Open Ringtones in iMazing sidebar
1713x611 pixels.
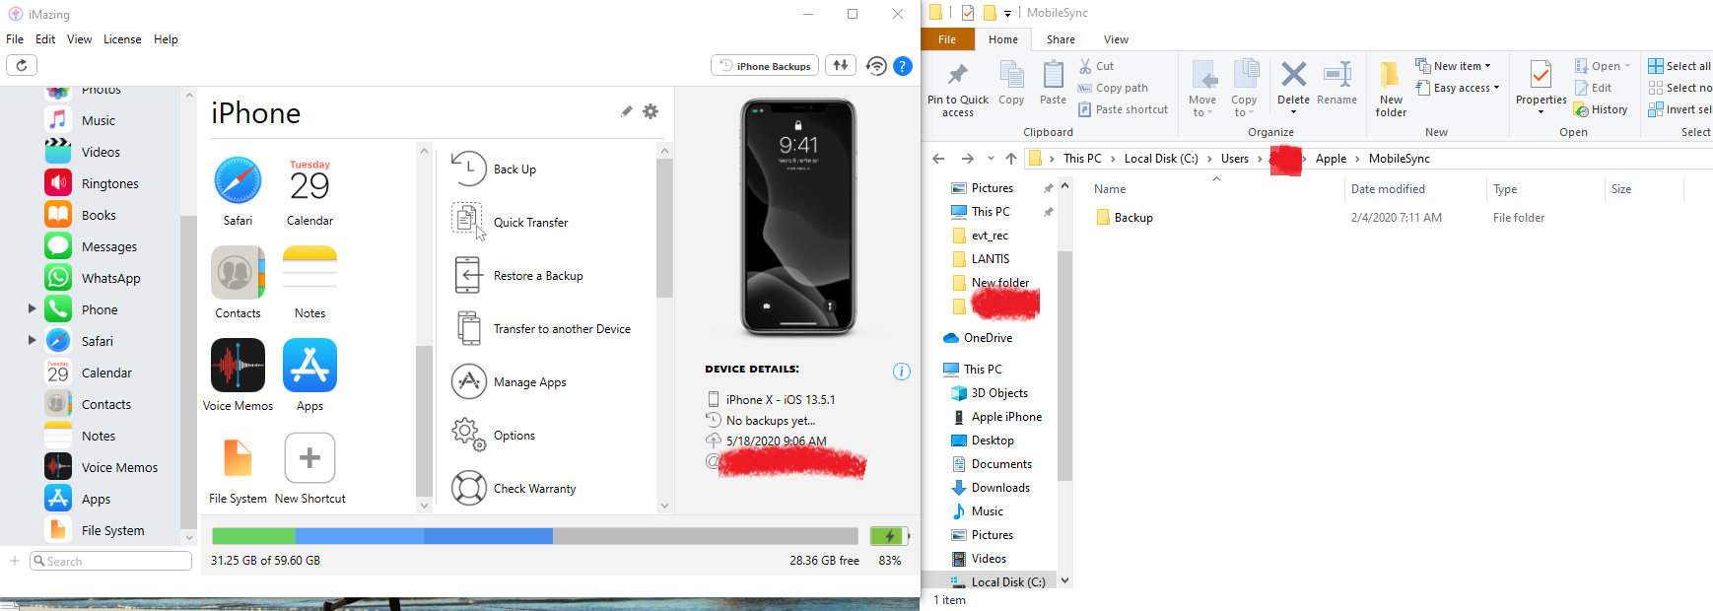point(109,183)
